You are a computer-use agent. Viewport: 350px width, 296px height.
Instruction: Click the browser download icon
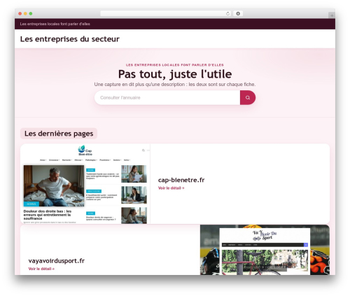pos(238,13)
